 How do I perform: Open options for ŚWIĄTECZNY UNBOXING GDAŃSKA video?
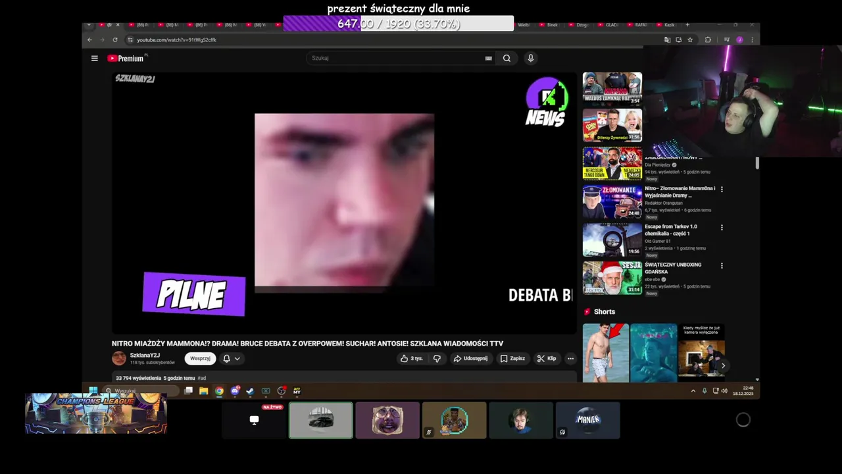point(722,265)
